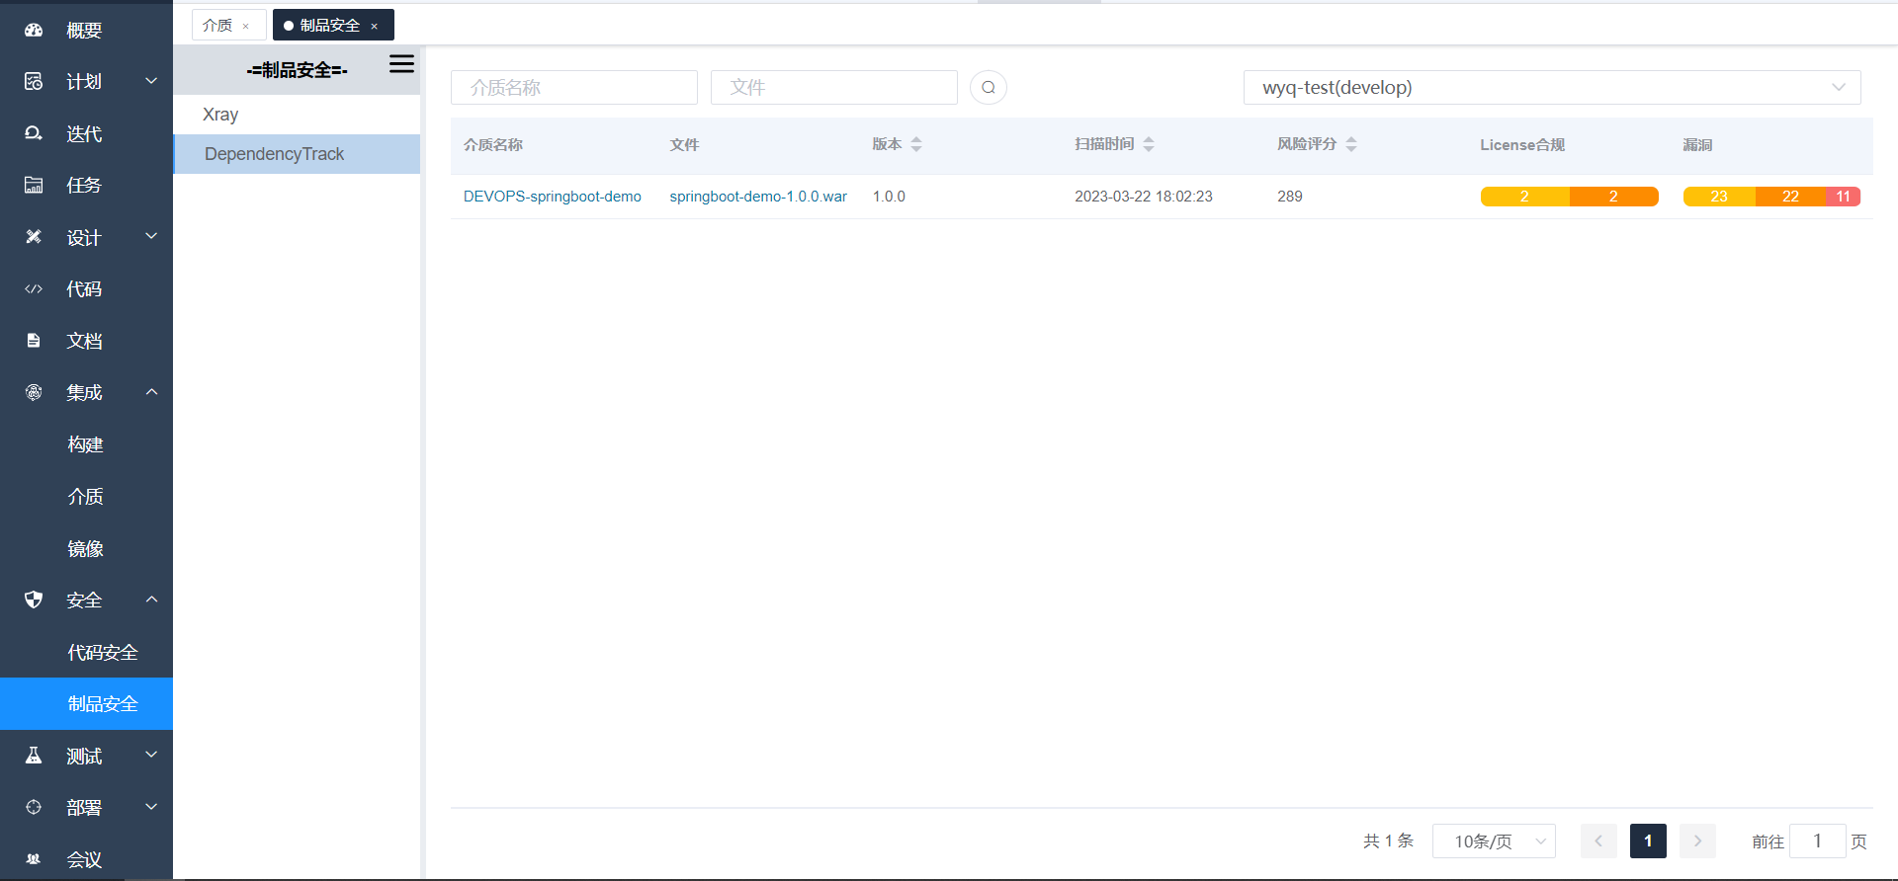Click the search magnifier icon button
The width and height of the screenshot is (1898, 881).
989,88
